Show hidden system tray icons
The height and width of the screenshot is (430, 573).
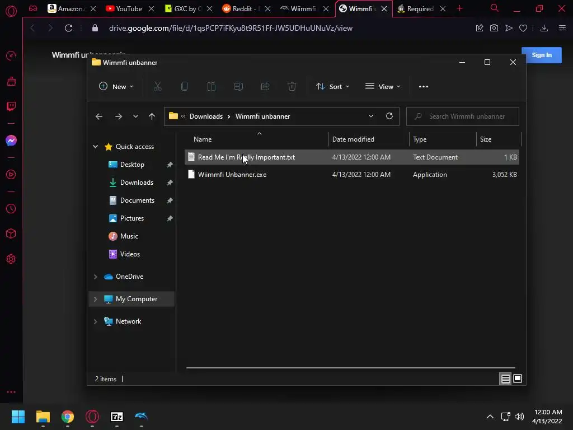[490, 417]
